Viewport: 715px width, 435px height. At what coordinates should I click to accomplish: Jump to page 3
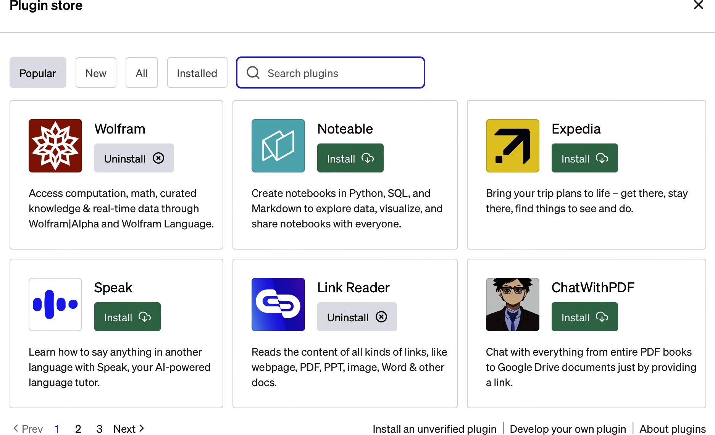click(x=99, y=429)
